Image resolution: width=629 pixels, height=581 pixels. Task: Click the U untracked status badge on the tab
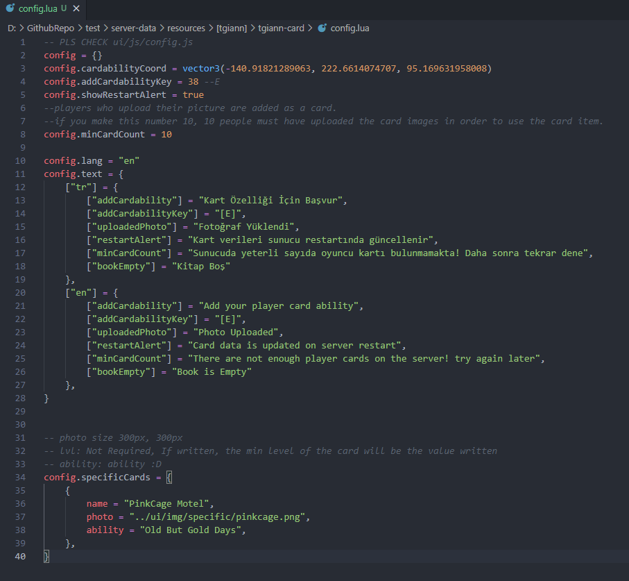[64, 9]
